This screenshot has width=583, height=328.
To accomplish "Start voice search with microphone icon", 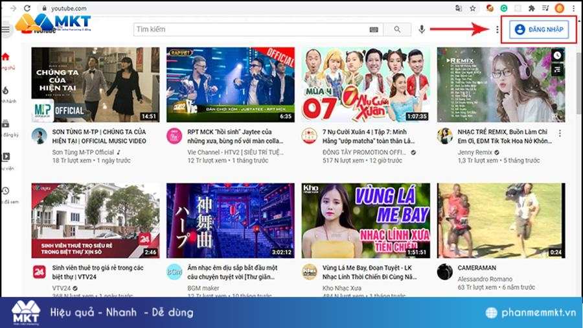I will coord(422,29).
